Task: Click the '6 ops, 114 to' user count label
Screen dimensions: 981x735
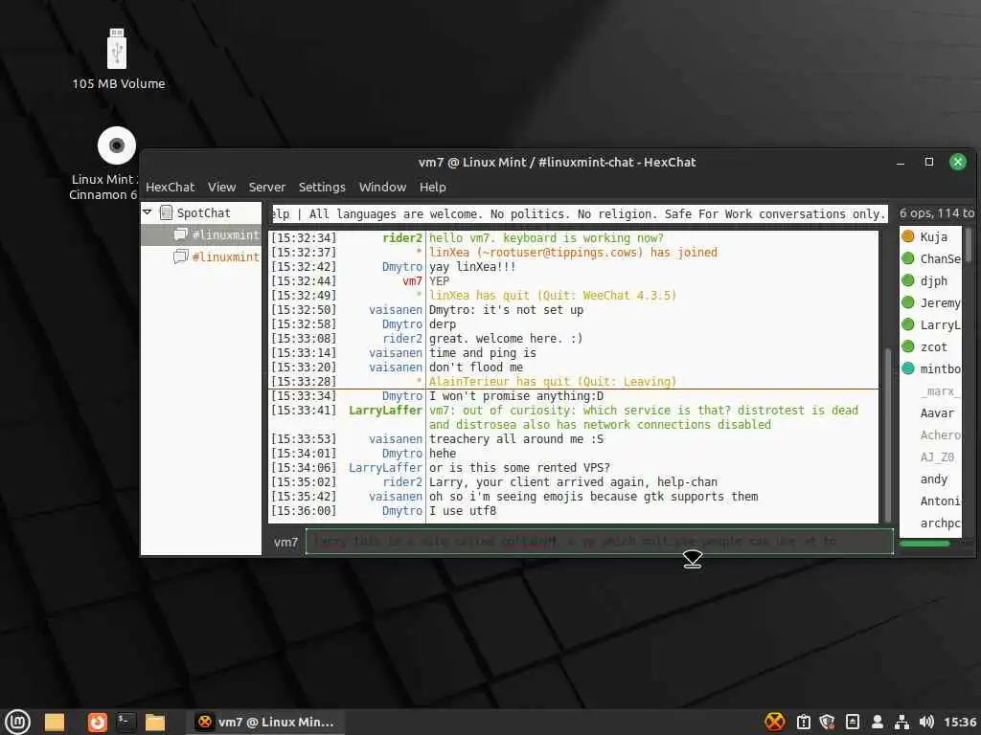Action: pos(937,213)
